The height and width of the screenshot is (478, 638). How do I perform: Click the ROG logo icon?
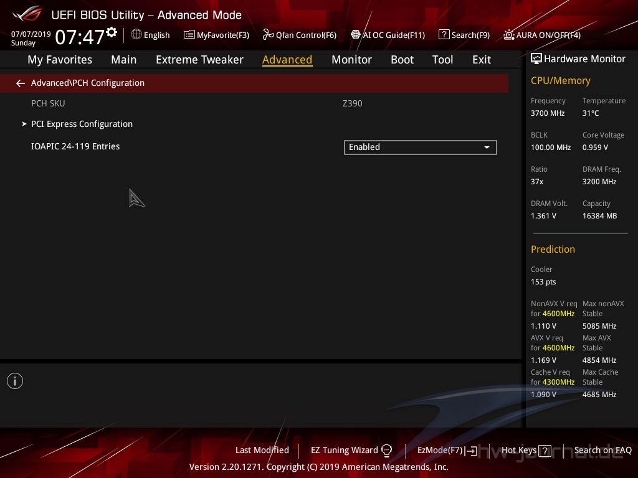click(x=27, y=14)
